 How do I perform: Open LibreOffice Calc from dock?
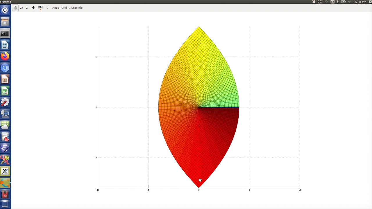(5, 91)
